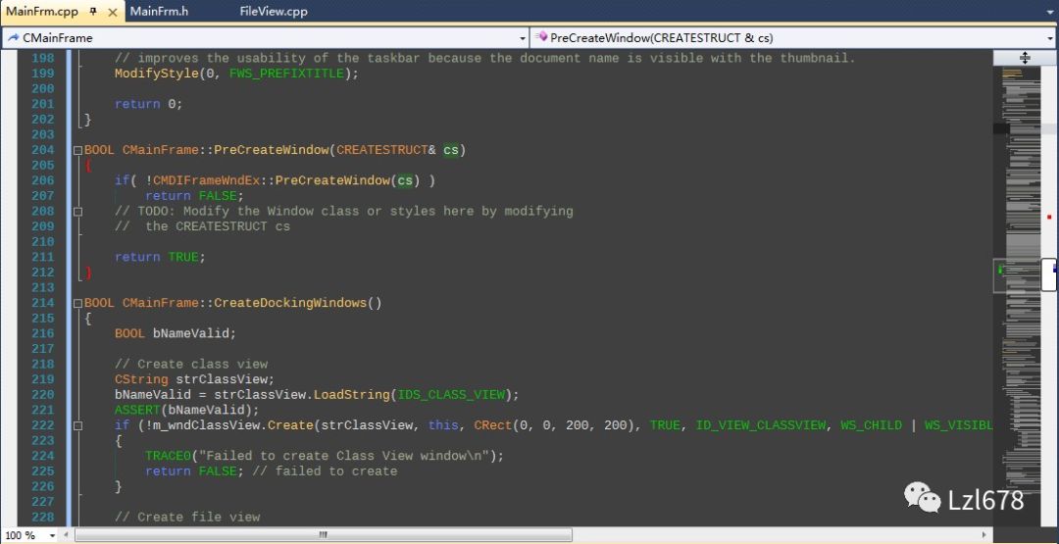Click the arrow of the PreCreateWindow member combo
The height and width of the screenshot is (544, 1059).
pos(1051,38)
